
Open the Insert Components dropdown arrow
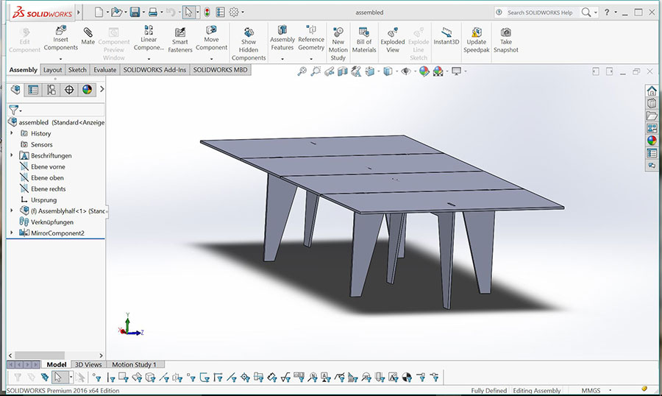60,59
